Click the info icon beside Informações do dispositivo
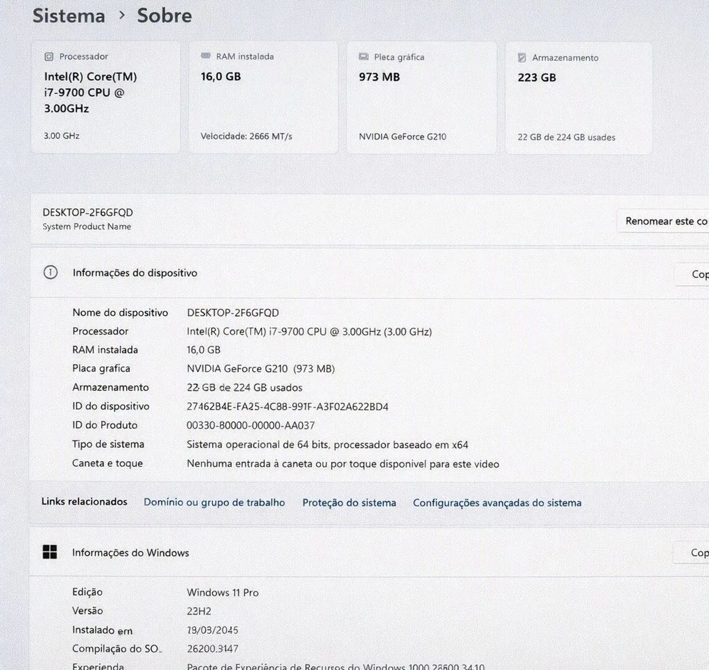 pyautogui.click(x=50, y=272)
